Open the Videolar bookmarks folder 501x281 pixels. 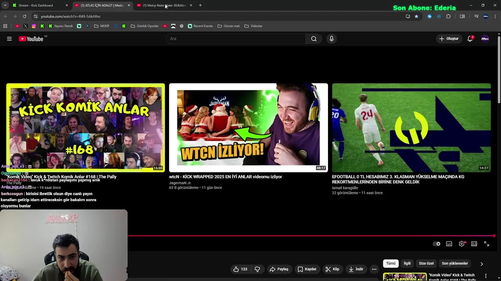[x=253, y=26]
